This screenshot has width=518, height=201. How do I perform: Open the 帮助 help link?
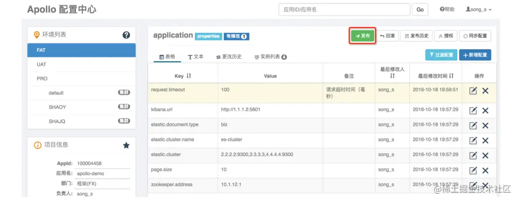click(x=447, y=10)
